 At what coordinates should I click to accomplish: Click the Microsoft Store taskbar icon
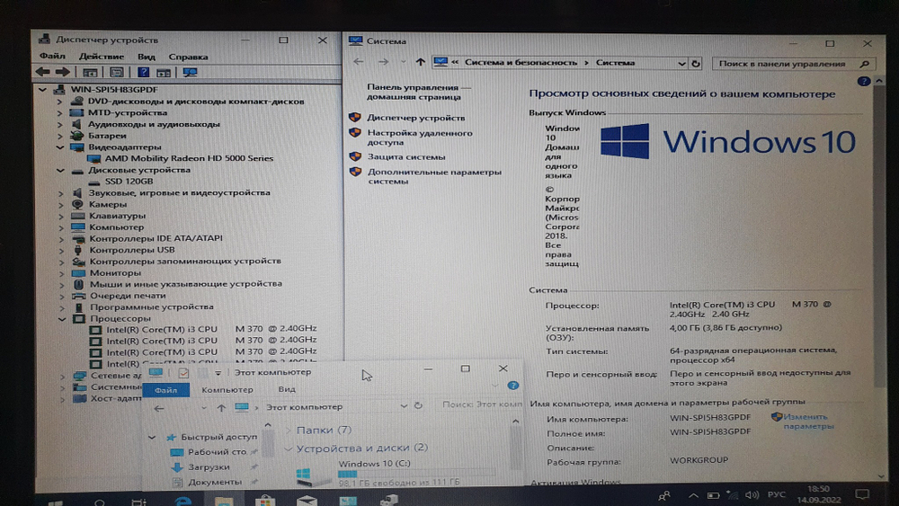click(265, 501)
